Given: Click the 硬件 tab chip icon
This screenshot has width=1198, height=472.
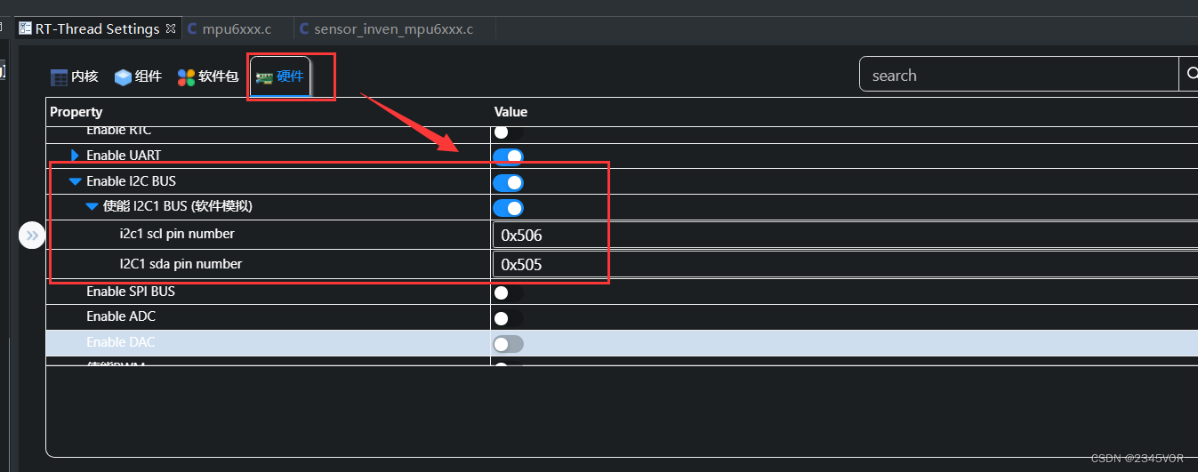Looking at the screenshot, I should click(x=264, y=77).
